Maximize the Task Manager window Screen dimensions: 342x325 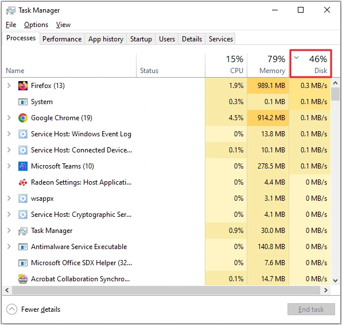point(301,10)
